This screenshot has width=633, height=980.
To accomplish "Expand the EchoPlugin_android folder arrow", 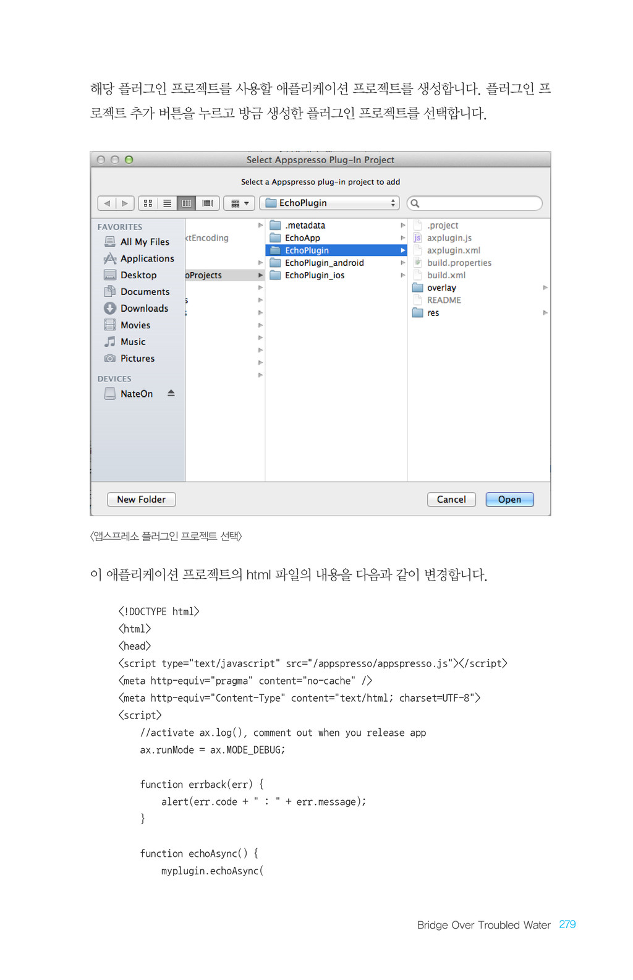I will [403, 263].
